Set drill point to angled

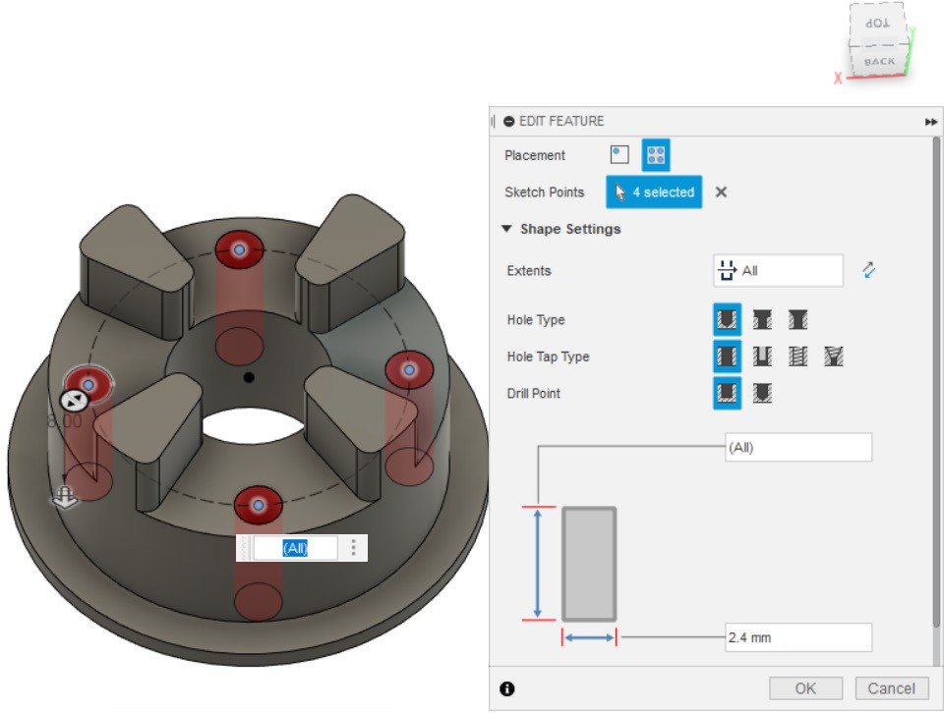(762, 394)
